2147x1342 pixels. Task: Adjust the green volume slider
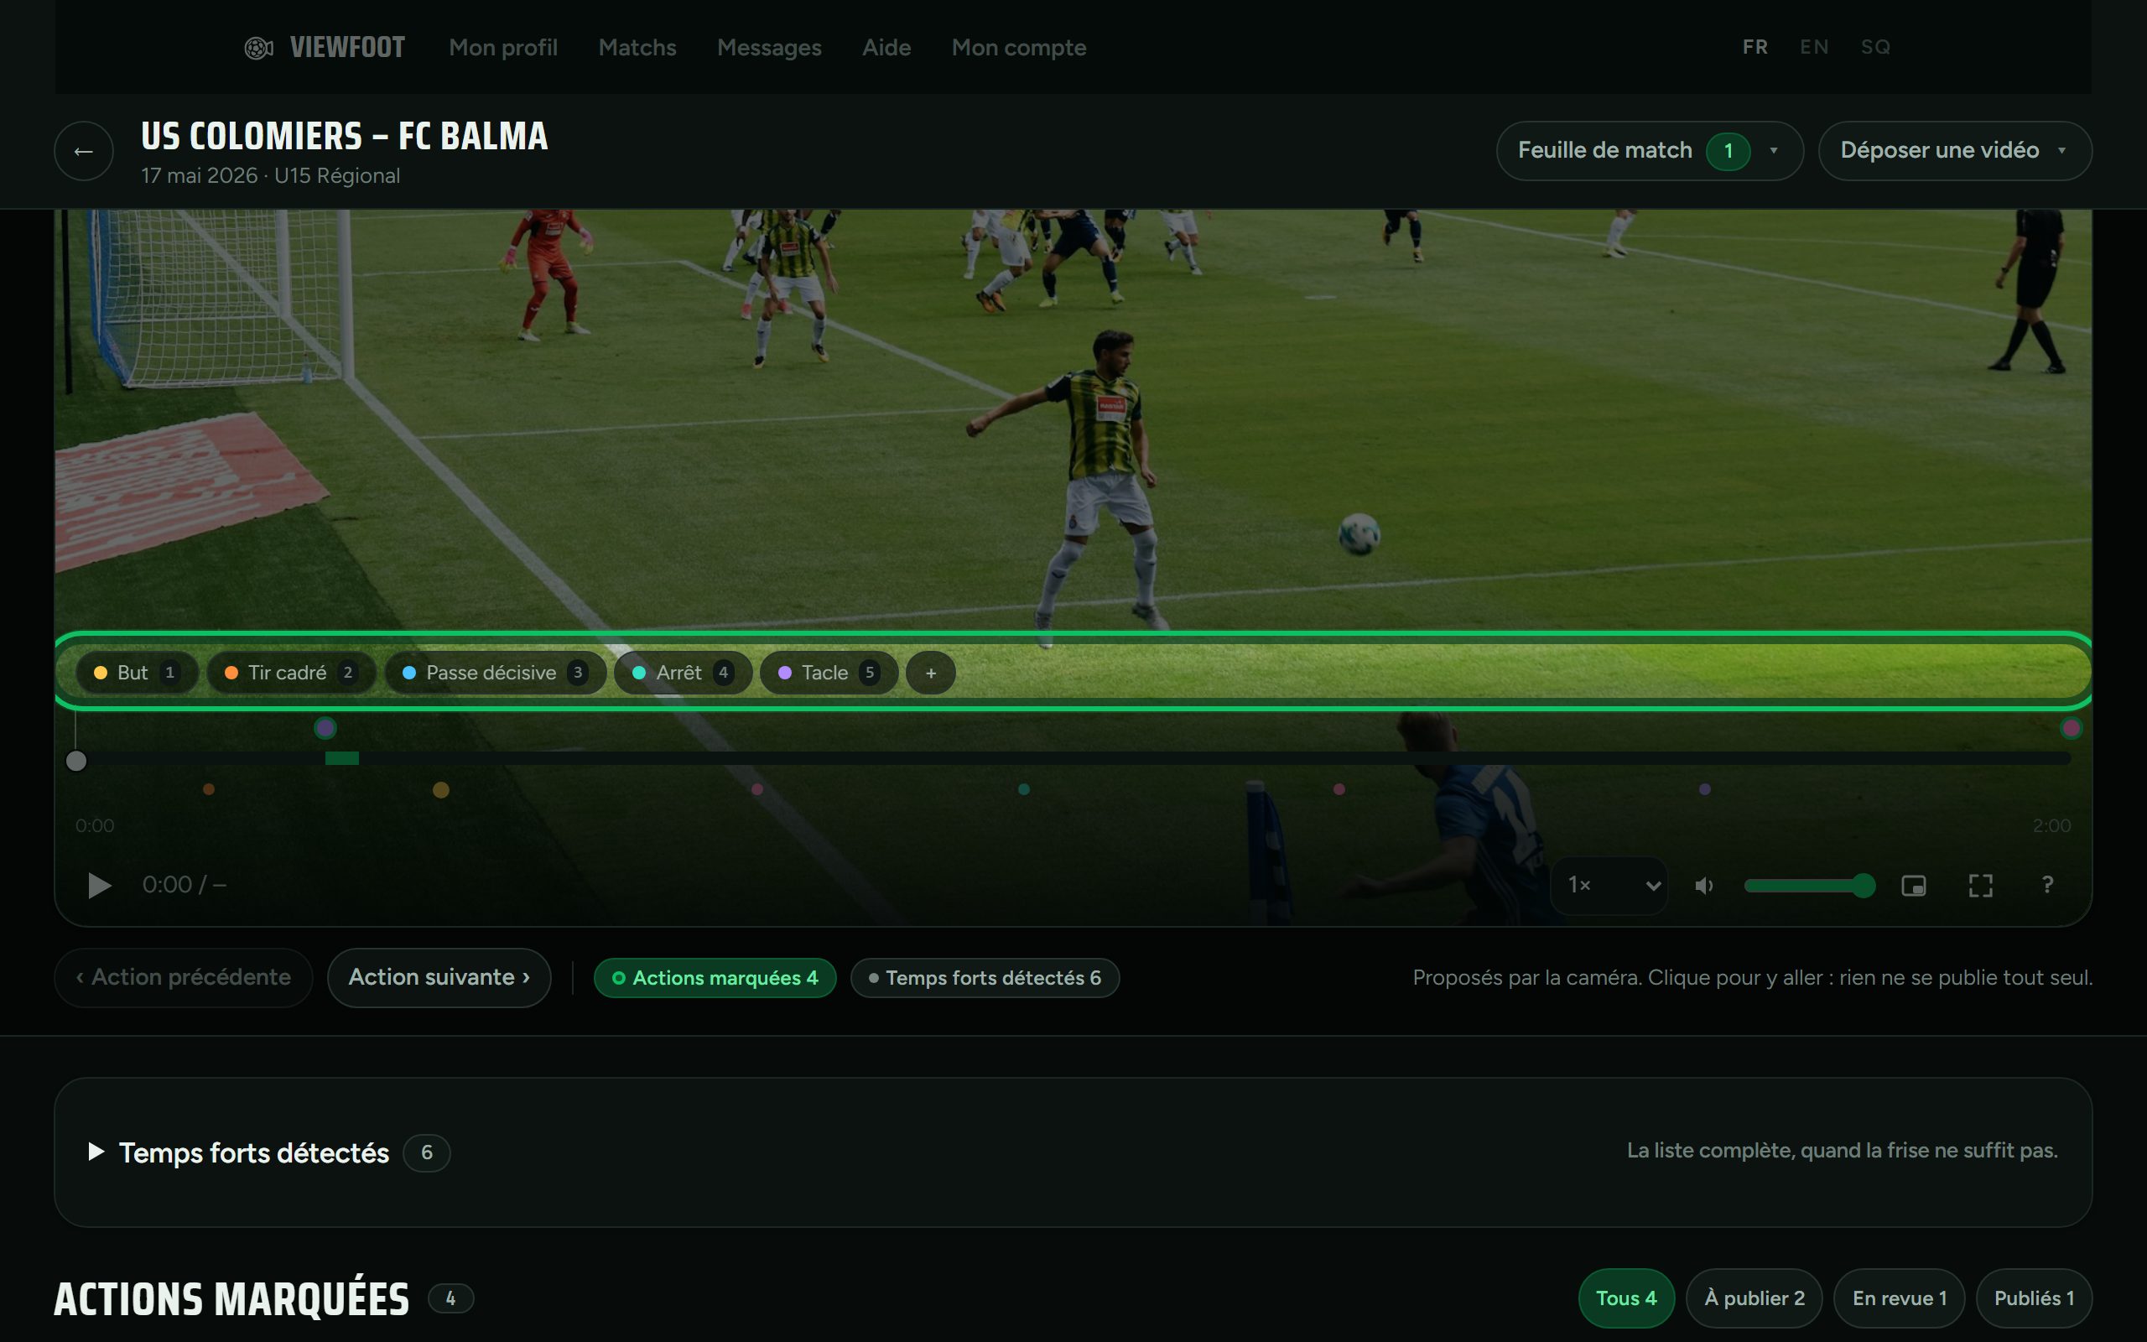point(1809,886)
